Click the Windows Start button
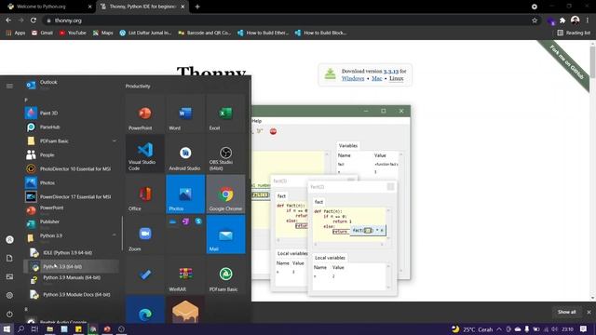The width and height of the screenshot is (596, 335). [7, 328]
